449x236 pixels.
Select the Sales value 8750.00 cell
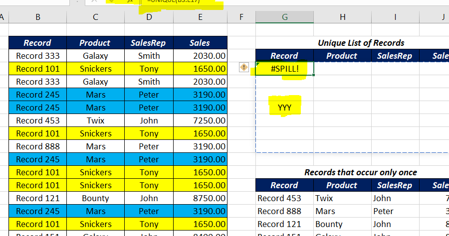[x=200, y=198]
